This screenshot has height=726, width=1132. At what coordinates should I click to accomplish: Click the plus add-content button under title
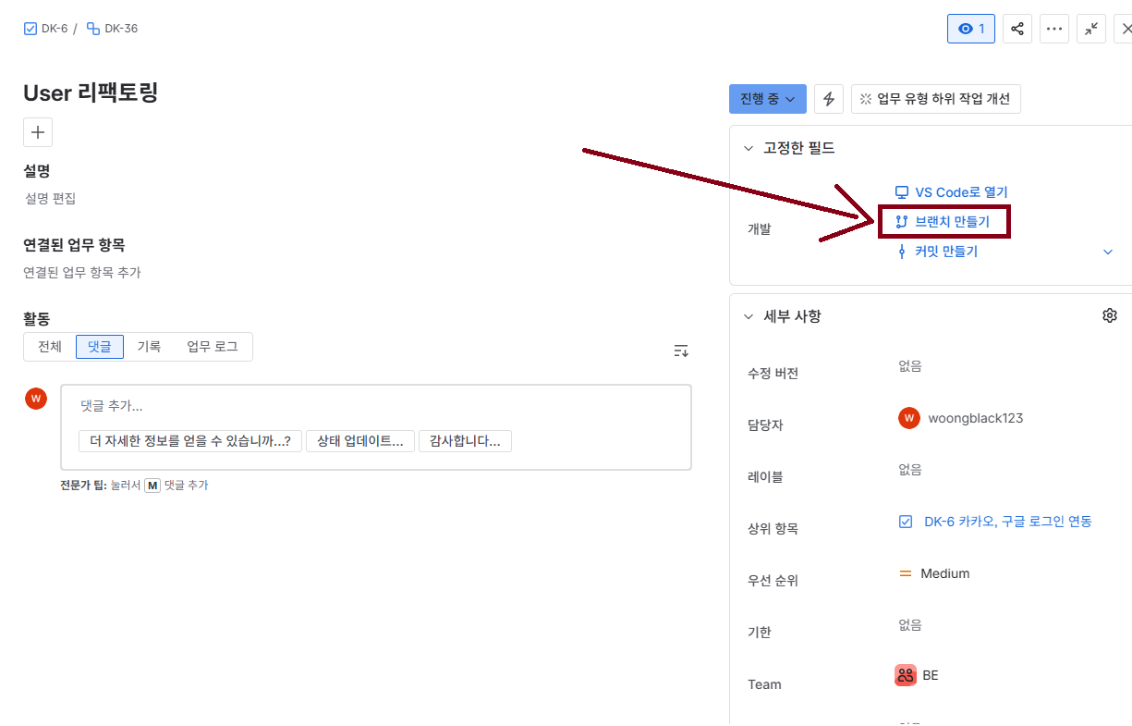click(x=38, y=132)
